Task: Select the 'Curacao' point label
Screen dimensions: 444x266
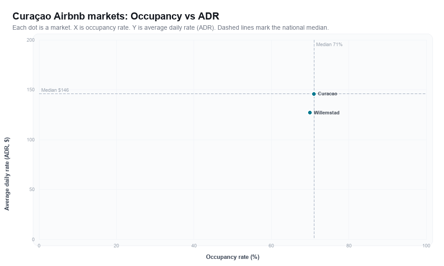Action: click(327, 94)
